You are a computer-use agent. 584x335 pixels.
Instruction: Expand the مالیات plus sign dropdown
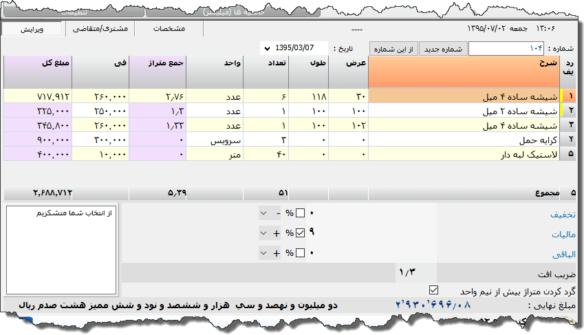(265, 233)
